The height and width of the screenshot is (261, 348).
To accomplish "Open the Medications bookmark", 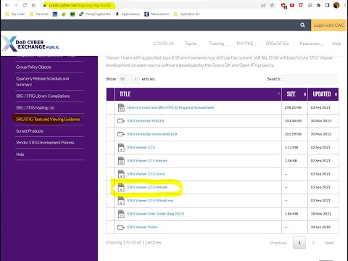I will click(157, 14).
